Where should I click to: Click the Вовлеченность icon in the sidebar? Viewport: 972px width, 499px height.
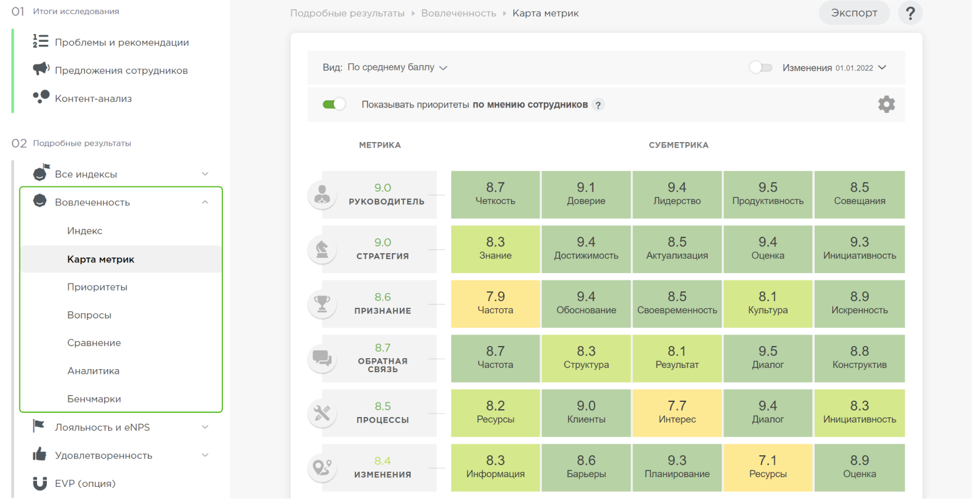[40, 201]
